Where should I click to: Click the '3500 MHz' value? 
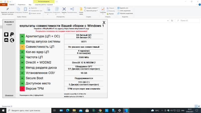(84, 57)
